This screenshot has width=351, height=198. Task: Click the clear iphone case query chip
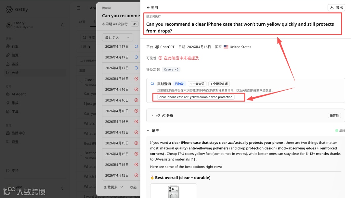click(x=196, y=97)
